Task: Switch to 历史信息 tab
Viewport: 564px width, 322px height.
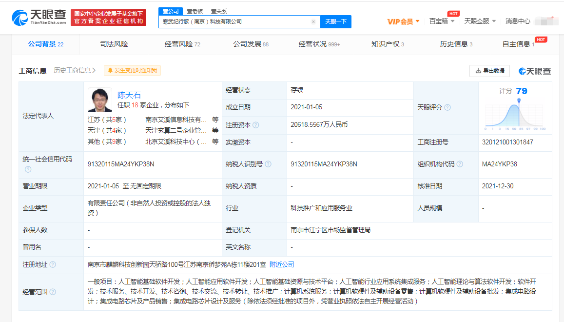Action: point(456,44)
